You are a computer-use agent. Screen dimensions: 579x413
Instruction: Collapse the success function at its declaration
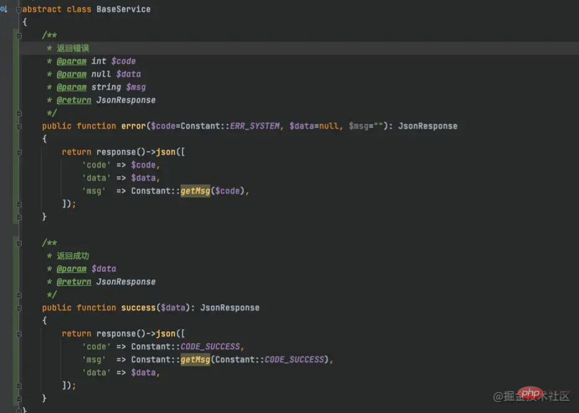[x=19, y=308]
